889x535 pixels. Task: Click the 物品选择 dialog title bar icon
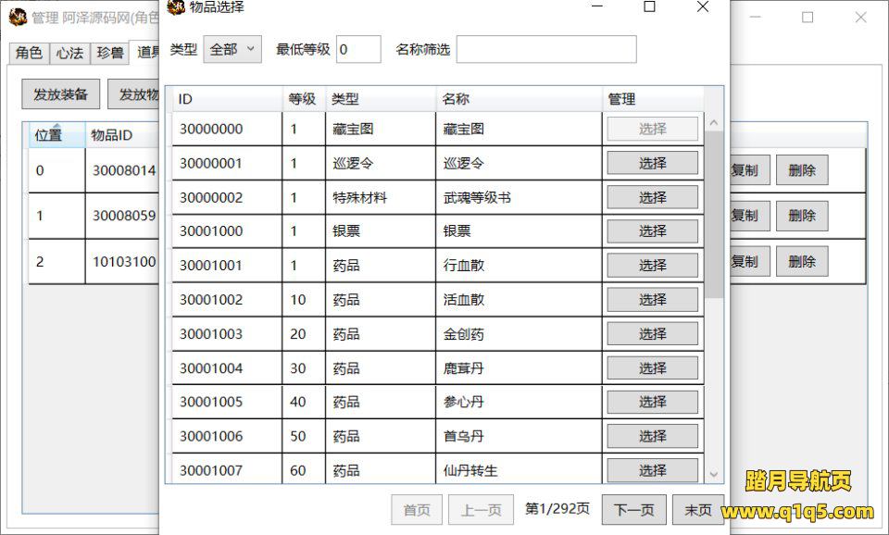click(x=177, y=7)
